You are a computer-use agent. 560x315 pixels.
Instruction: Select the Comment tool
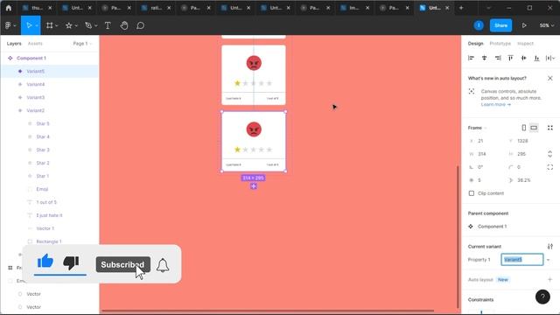coord(140,25)
